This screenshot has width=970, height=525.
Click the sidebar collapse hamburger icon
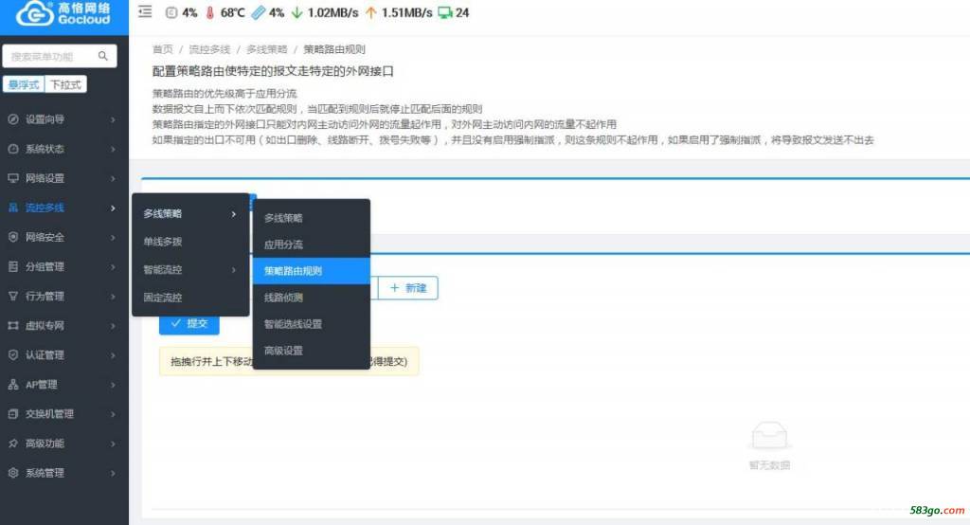[145, 12]
